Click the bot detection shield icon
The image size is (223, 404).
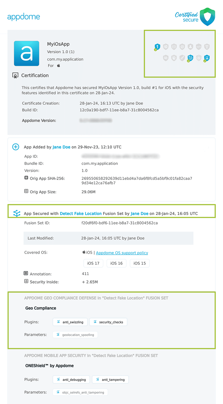pos(199,58)
